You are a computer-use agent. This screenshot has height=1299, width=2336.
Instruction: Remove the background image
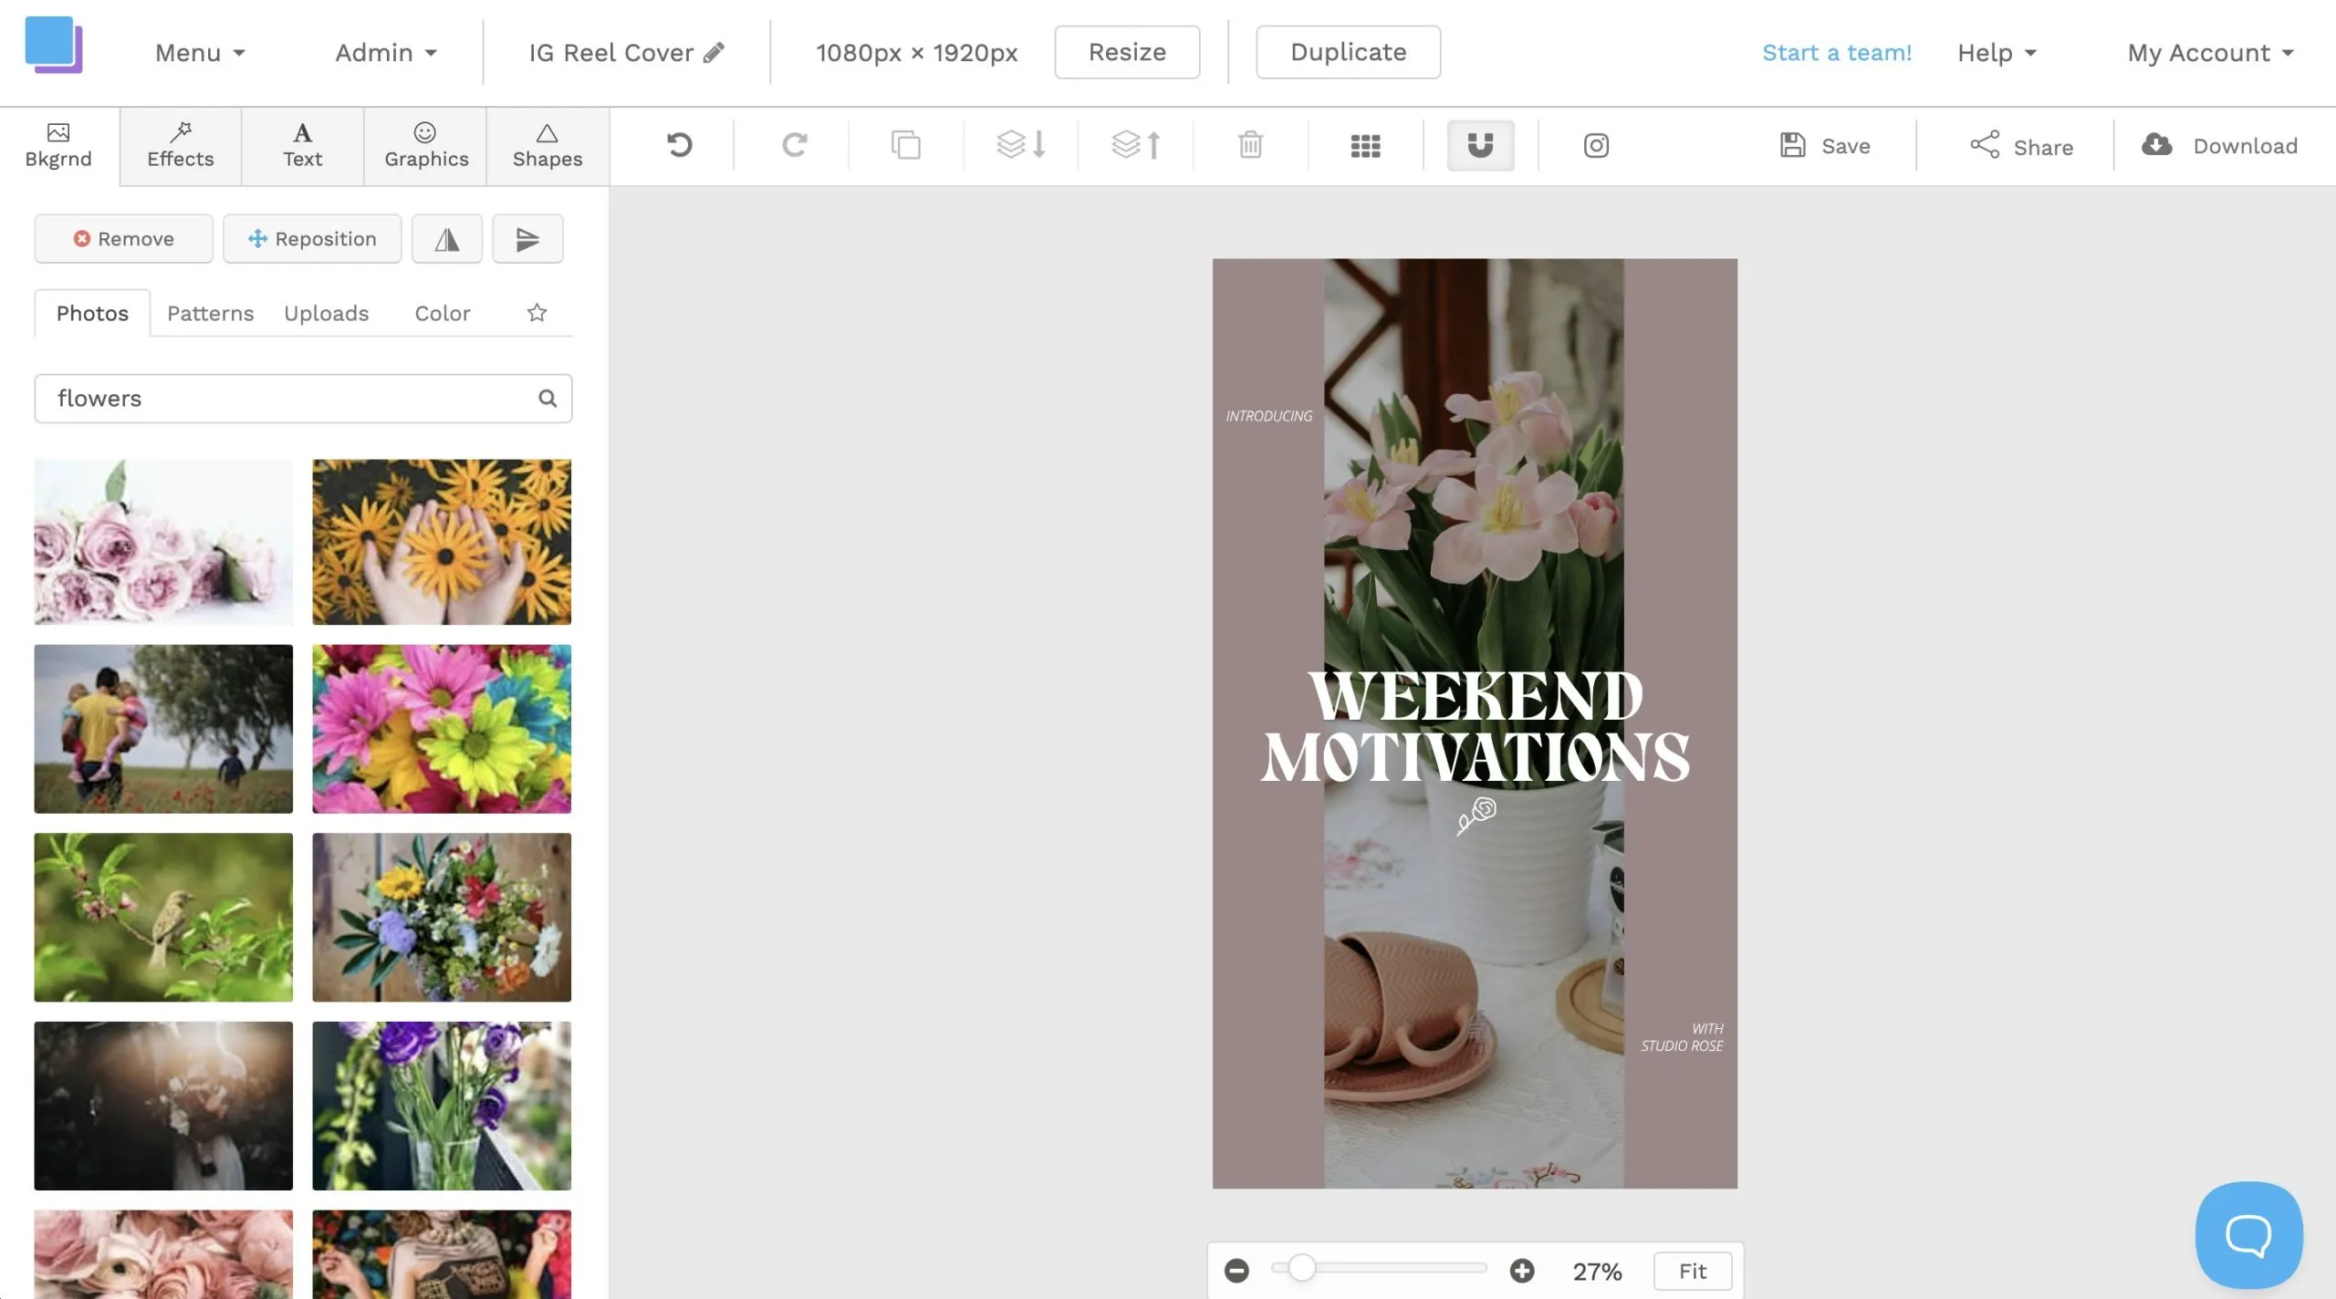[124, 239]
